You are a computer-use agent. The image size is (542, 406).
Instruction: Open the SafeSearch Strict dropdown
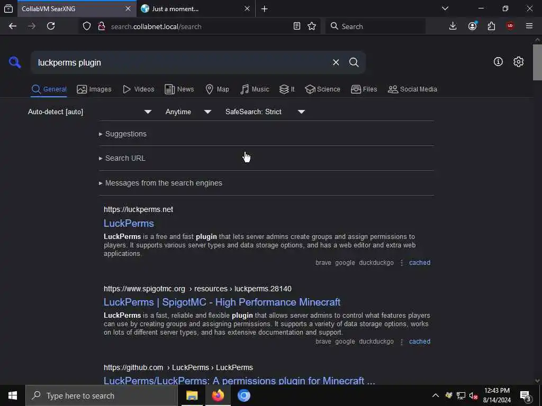pyautogui.click(x=265, y=112)
